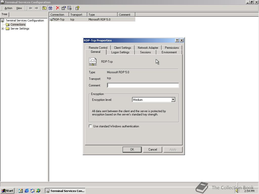Close the RDP-Tcp Properties dialog
Image resolution: width=259 pixels, height=194 pixels.
pos(182,40)
